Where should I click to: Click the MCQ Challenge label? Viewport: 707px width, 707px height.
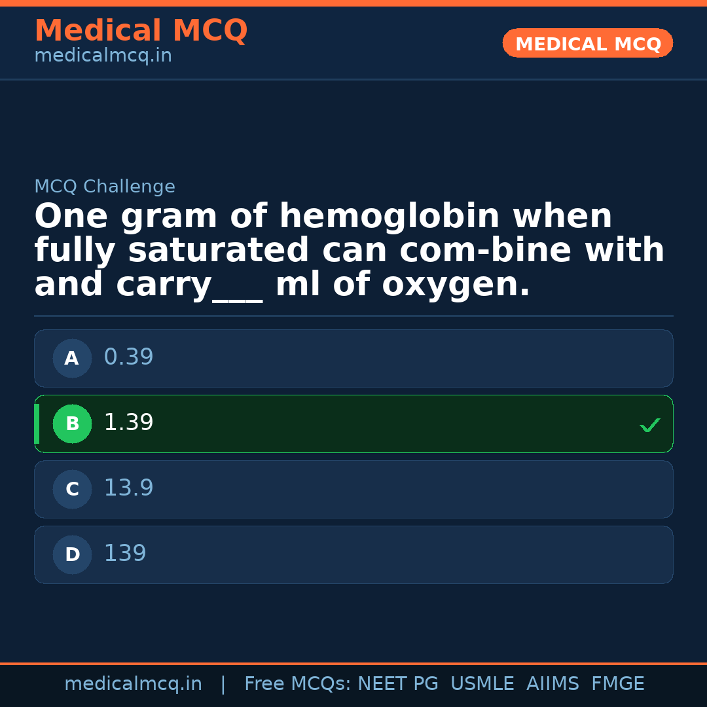point(105,187)
